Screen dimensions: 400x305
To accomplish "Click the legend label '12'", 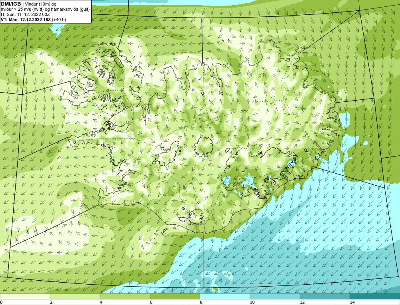I will [302, 302].
